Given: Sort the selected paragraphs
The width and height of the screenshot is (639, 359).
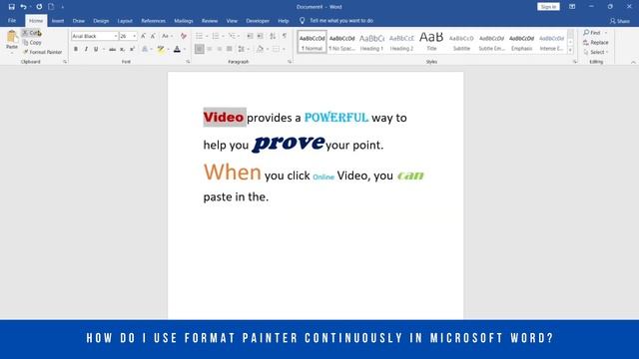Looking at the screenshot, I should pos(273,36).
